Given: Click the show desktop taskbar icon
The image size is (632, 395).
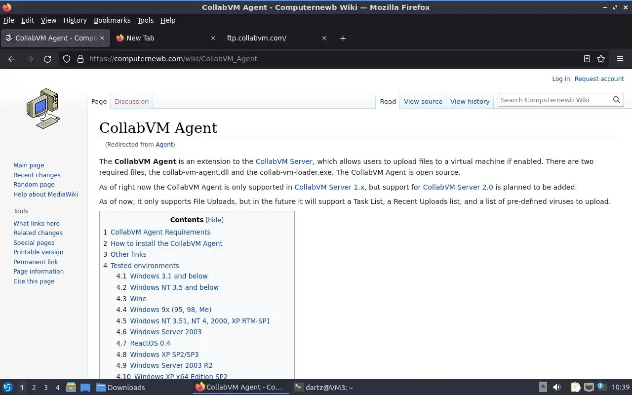Looking at the screenshot, I should [x=85, y=387].
